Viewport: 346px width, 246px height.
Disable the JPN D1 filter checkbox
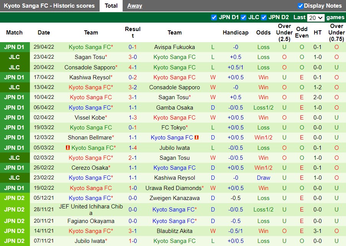pos(214,17)
